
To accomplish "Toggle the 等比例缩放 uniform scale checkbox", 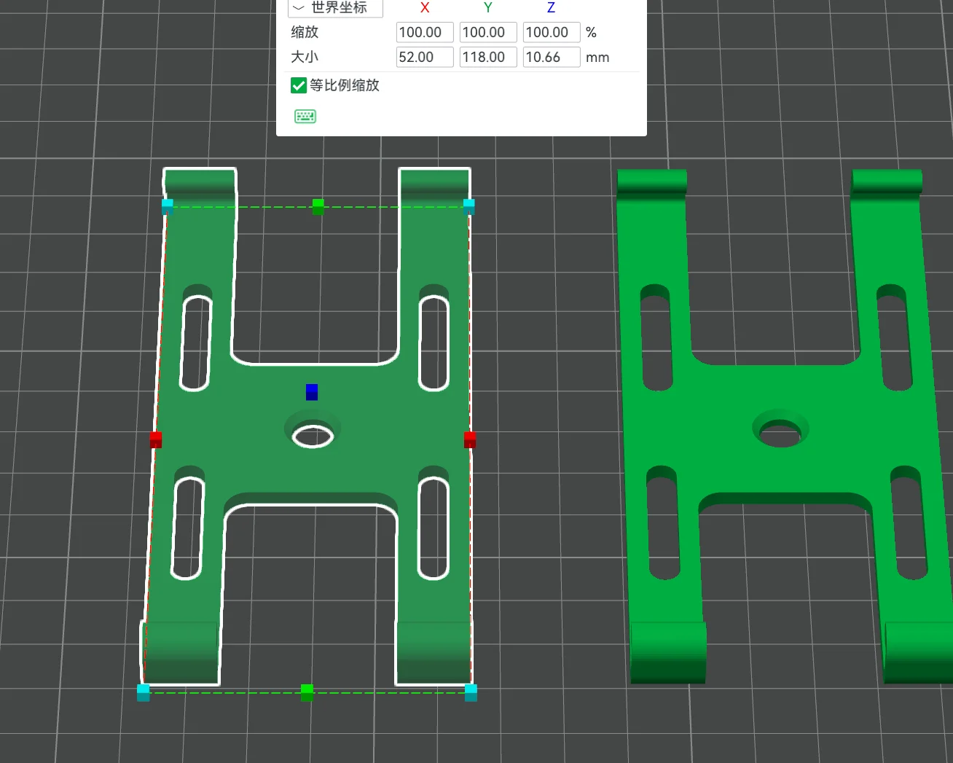I will [298, 85].
